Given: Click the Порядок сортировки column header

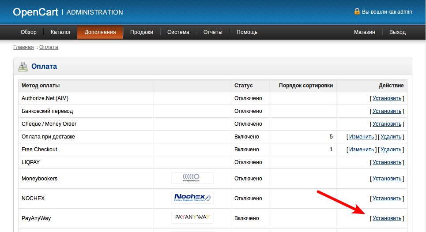Looking at the screenshot, I should [306, 86].
